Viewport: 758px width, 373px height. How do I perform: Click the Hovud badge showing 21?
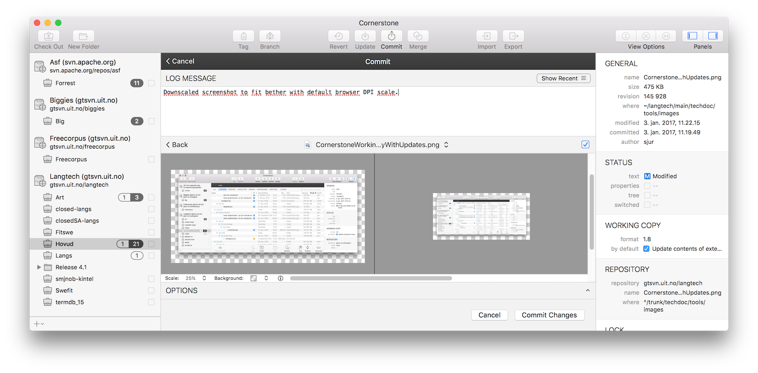click(x=136, y=244)
